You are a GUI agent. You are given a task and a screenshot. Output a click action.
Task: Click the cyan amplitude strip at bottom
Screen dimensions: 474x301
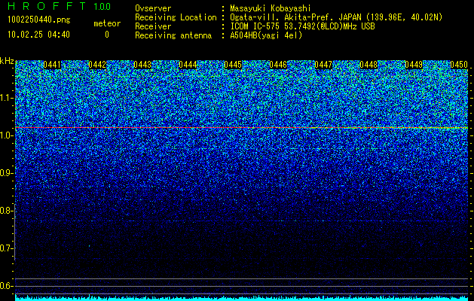(x=241, y=298)
